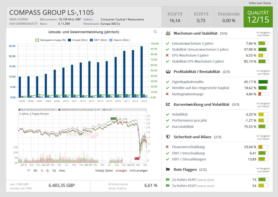Click the red X for Finanzverschuldung
Screen dimensions: 278x197
(167, 147)
